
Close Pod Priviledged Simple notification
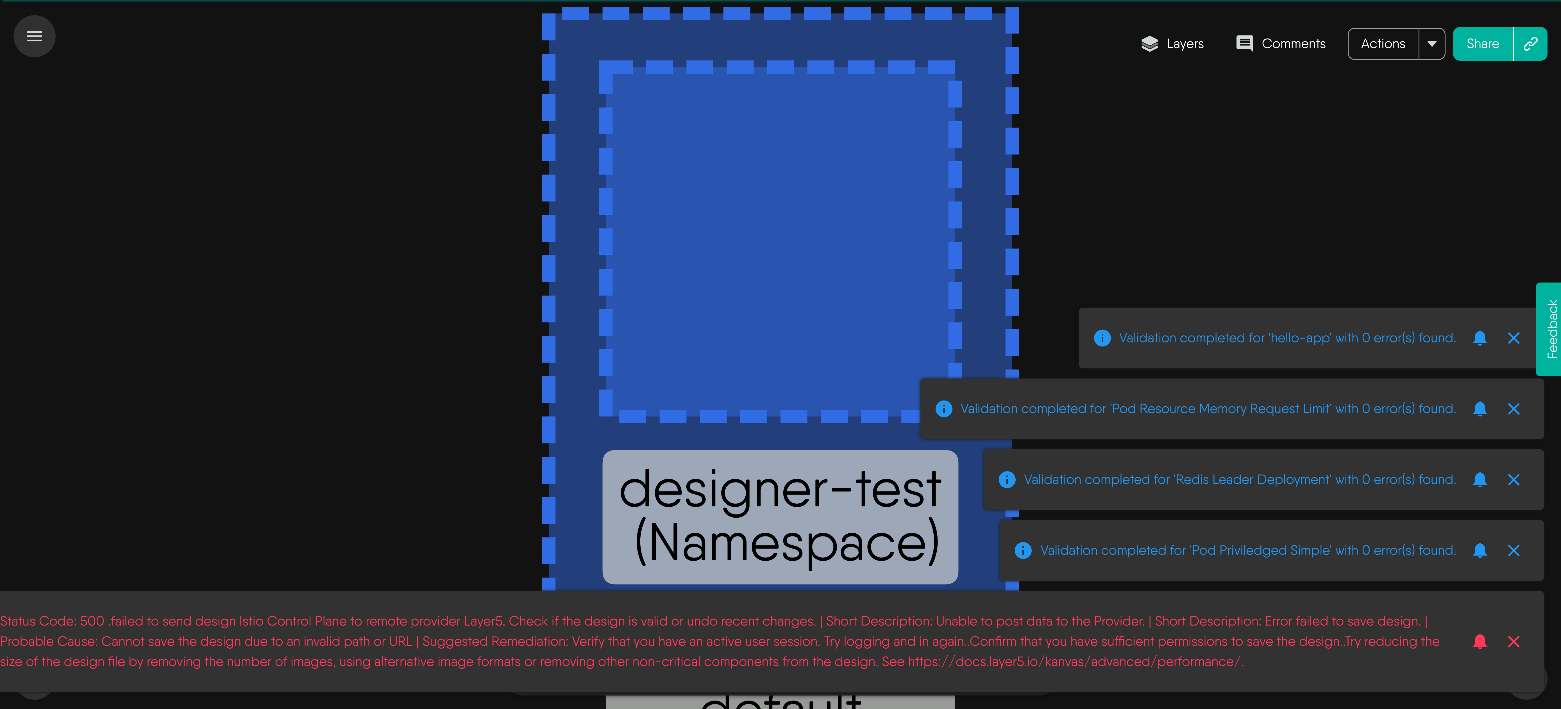tap(1513, 551)
